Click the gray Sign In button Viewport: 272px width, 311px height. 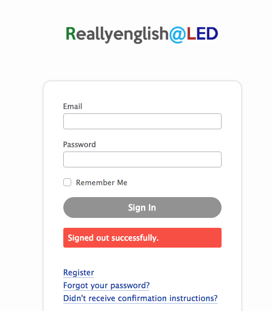[x=142, y=207]
